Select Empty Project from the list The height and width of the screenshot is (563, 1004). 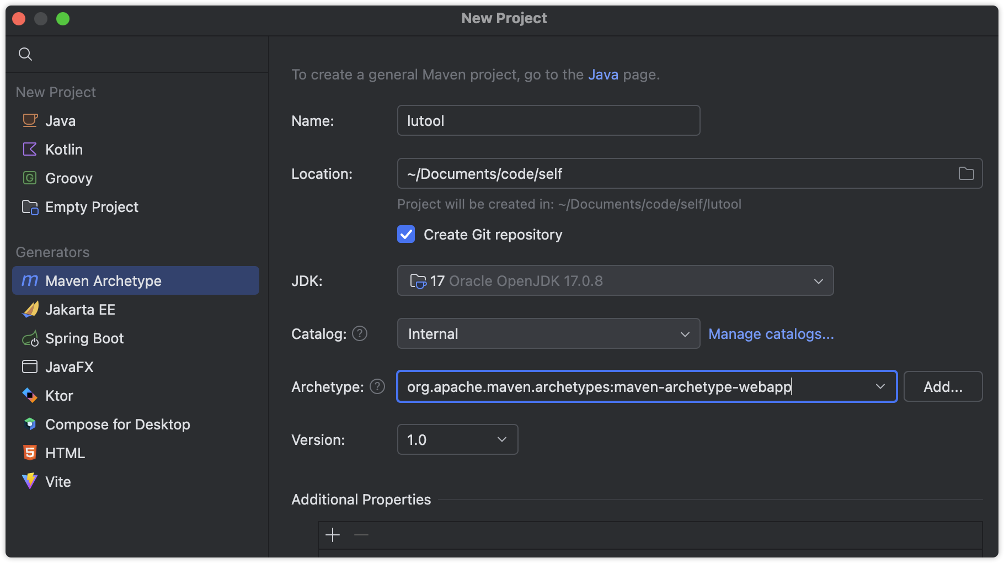tap(92, 207)
